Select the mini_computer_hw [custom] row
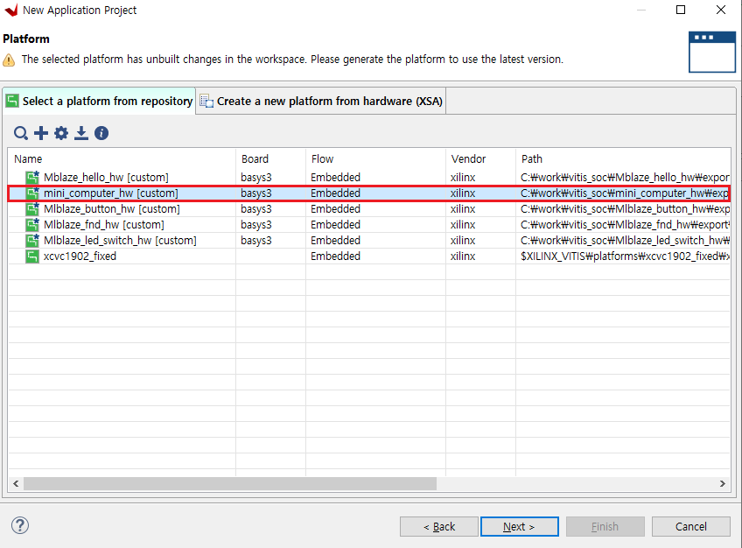Image resolution: width=742 pixels, height=548 pixels. point(369,193)
